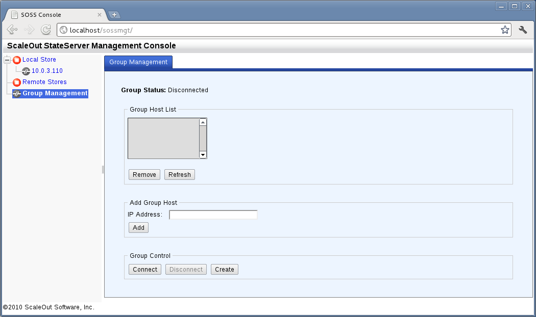
Task: Collapse the Local Store tree node
Action: coord(7,60)
